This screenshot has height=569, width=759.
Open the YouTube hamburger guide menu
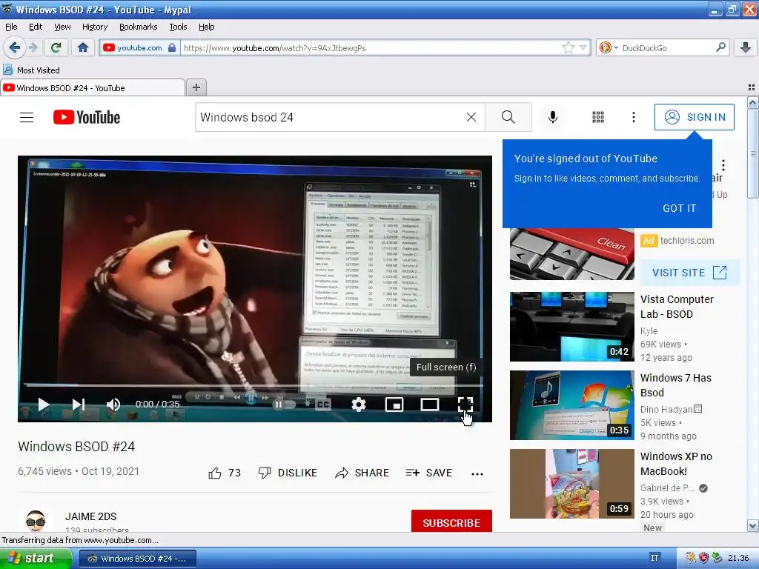click(x=27, y=117)
